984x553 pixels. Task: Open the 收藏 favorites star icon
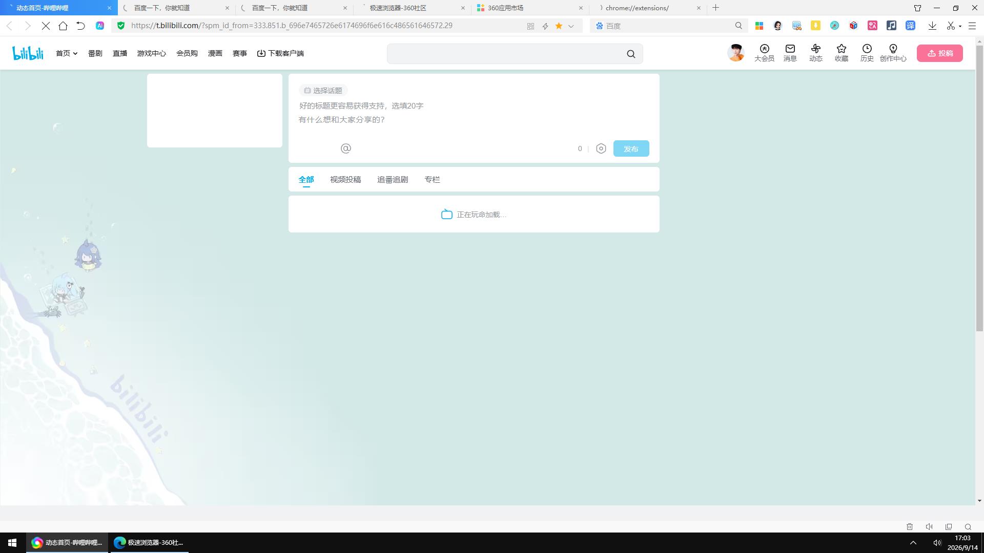coord(841,53)
